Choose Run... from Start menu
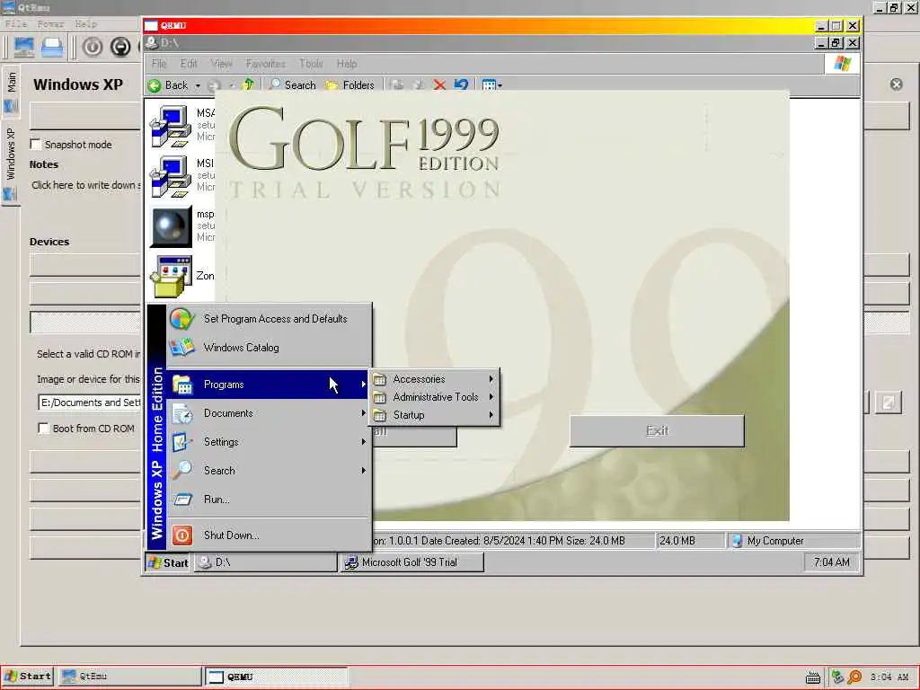The height and width of the screenshot is (690, 920). click(269, 500)
